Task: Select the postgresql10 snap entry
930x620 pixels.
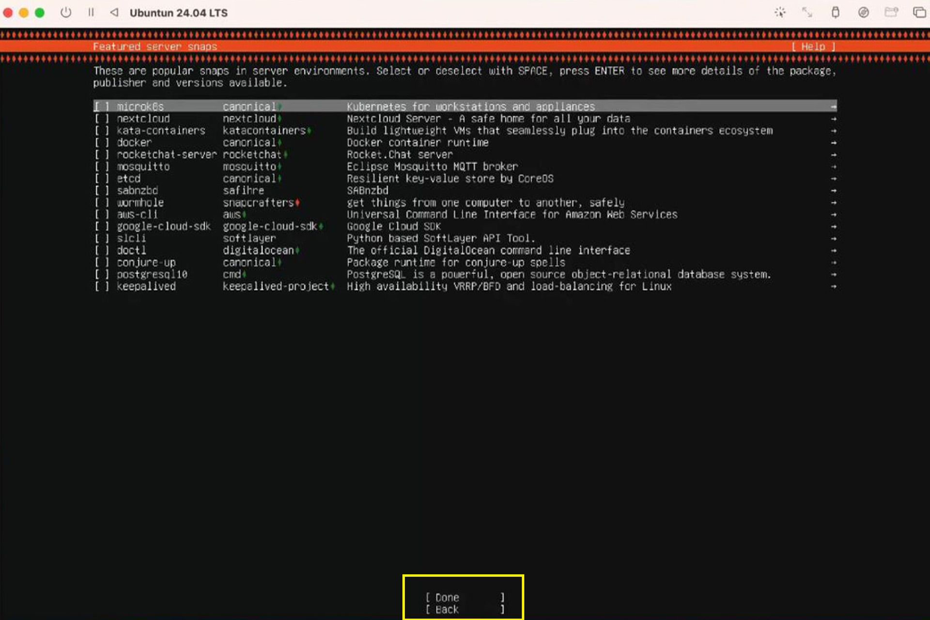Action: (465, 275)
